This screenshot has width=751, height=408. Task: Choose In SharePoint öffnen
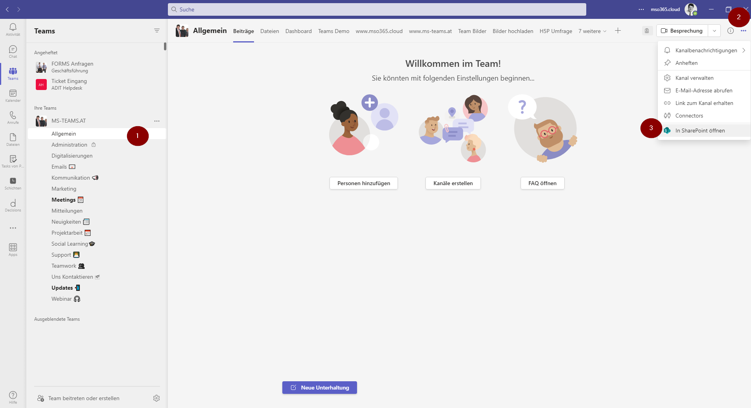pos(704,130)
